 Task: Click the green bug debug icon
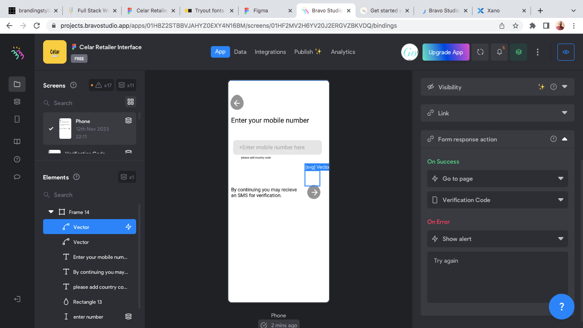coord(519,52)
